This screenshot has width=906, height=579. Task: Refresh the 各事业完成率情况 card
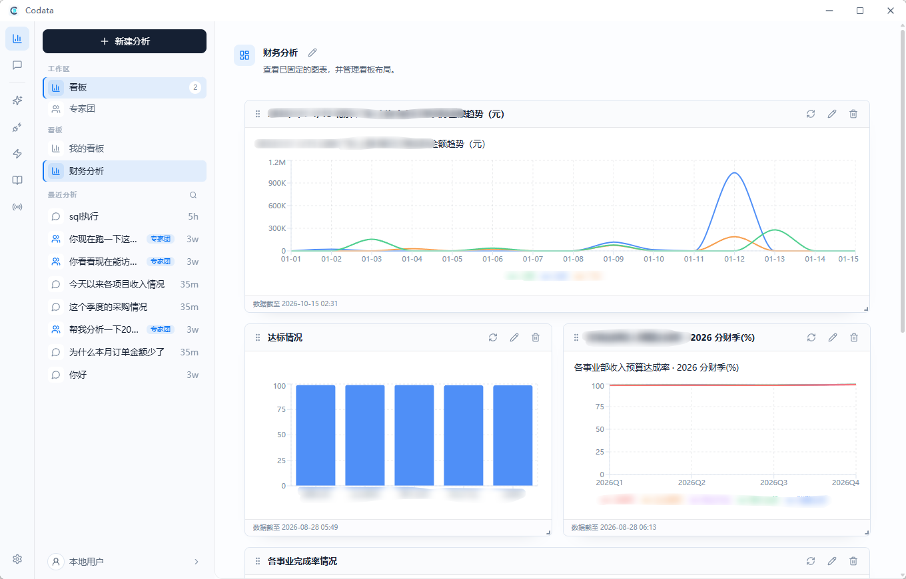(x=811, y=561)
